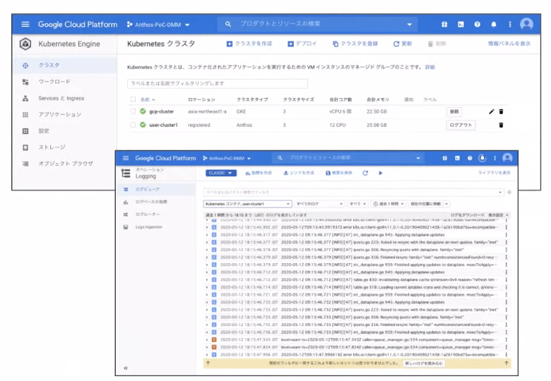
Task: Open the gift icon in the Kubernetes window header
Action: [x=444, y=24]
